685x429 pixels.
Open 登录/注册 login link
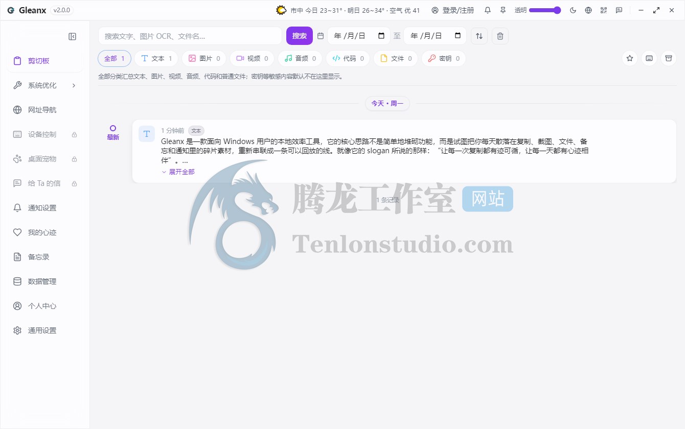point(453,10)
